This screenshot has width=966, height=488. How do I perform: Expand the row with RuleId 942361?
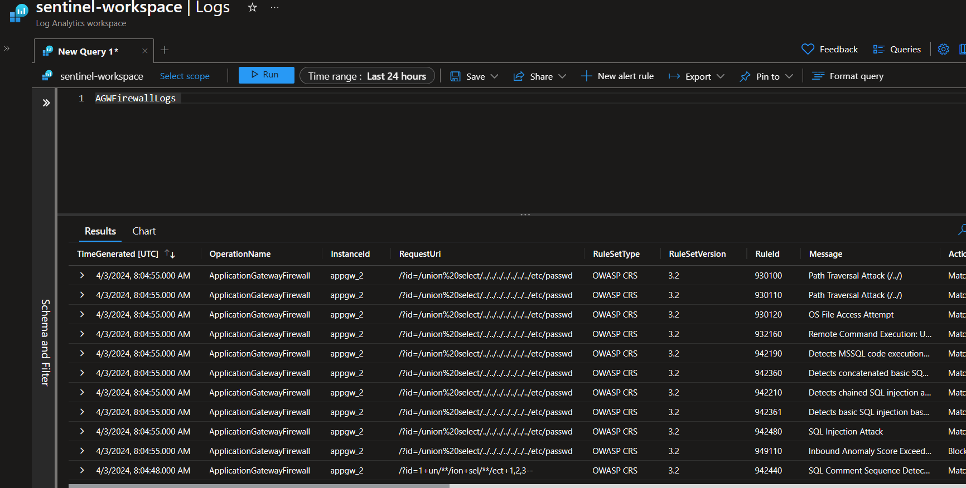coord(82,412)
